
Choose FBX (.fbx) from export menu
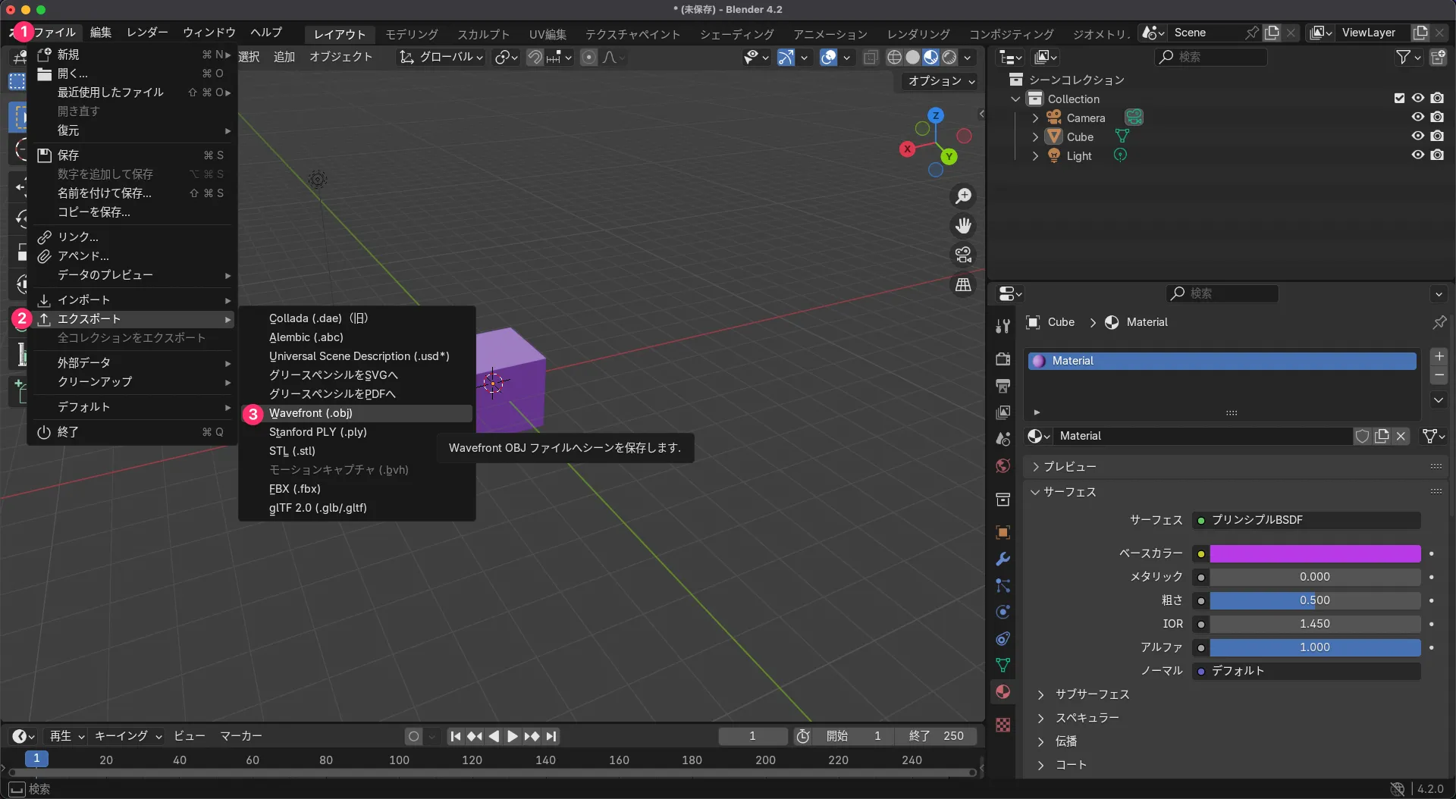(295, 489)
